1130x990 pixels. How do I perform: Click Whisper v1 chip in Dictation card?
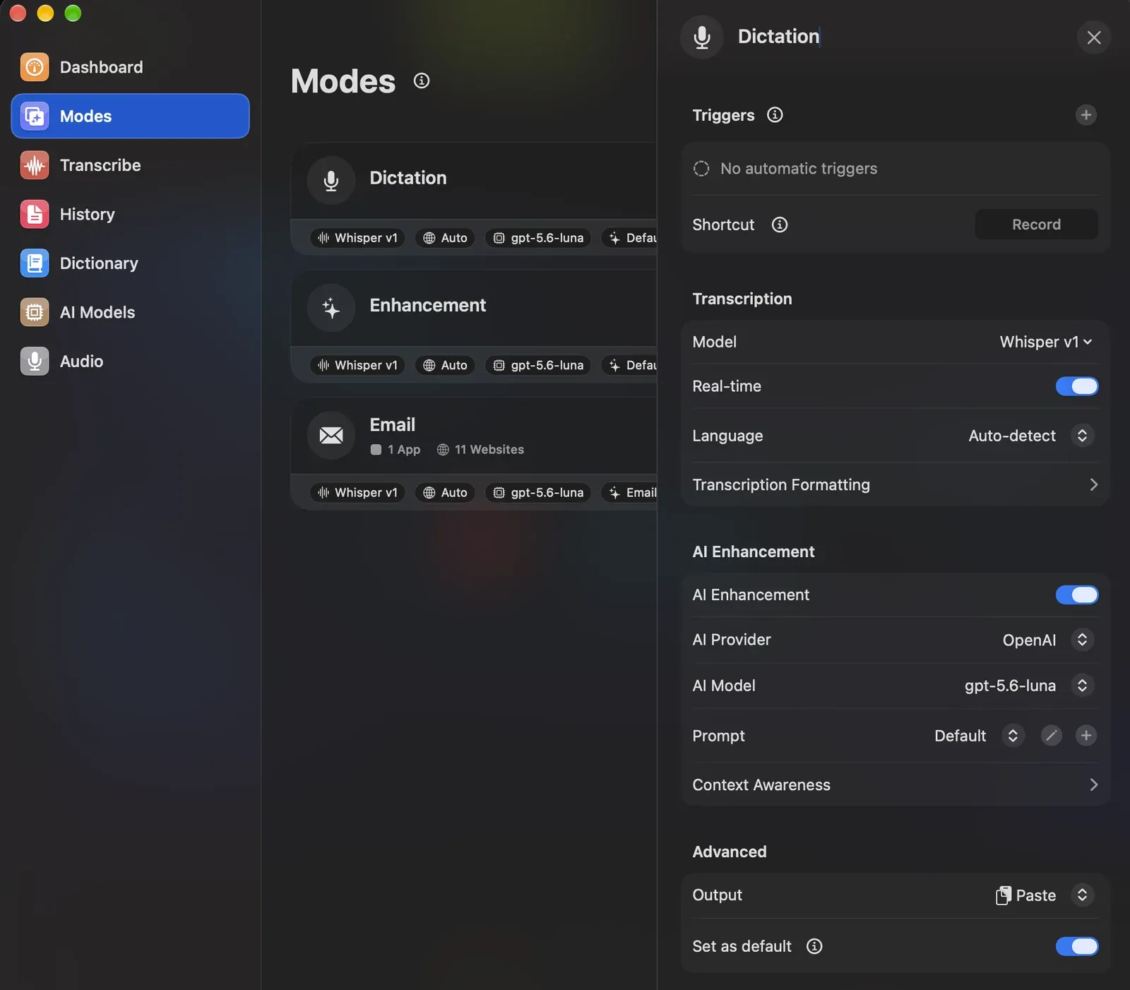[x=357, y=238]
